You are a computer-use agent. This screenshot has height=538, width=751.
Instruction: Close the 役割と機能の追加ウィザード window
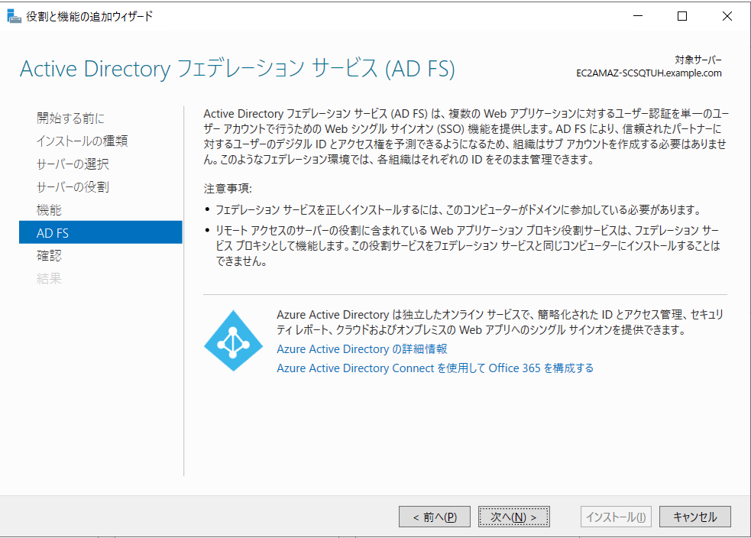tap(727, 16)
